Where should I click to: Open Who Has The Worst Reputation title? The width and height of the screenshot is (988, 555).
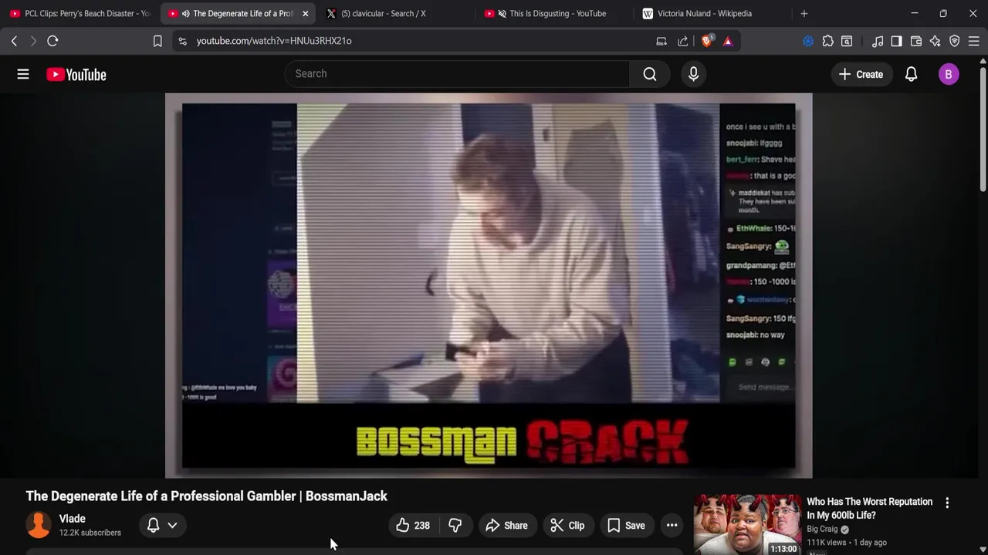click(870, 508)
